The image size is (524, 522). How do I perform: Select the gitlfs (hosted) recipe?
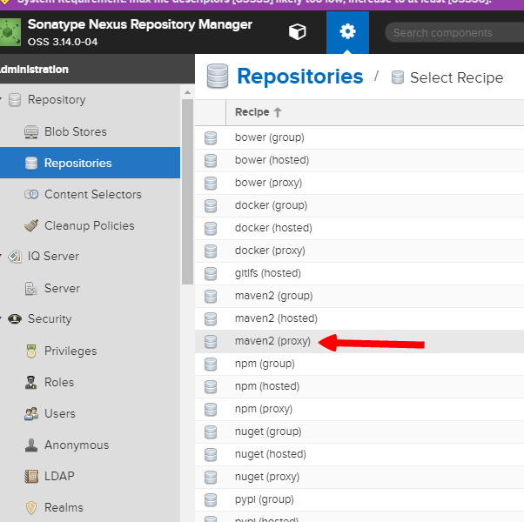359,273
